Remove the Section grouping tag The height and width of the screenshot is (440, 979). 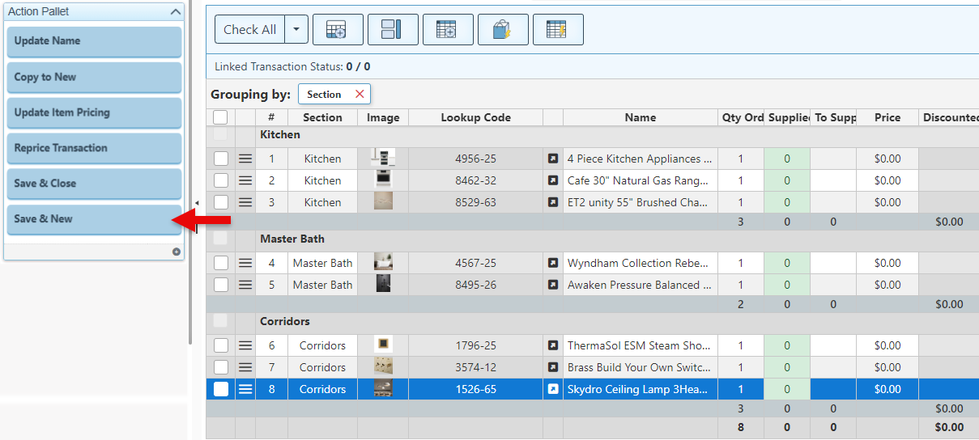click(360, 95)
